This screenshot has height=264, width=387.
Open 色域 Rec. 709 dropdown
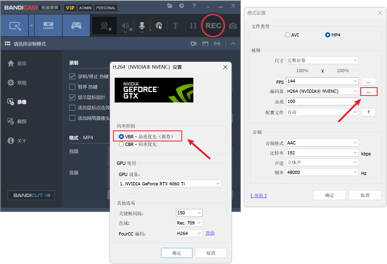(x=189, y=223)
